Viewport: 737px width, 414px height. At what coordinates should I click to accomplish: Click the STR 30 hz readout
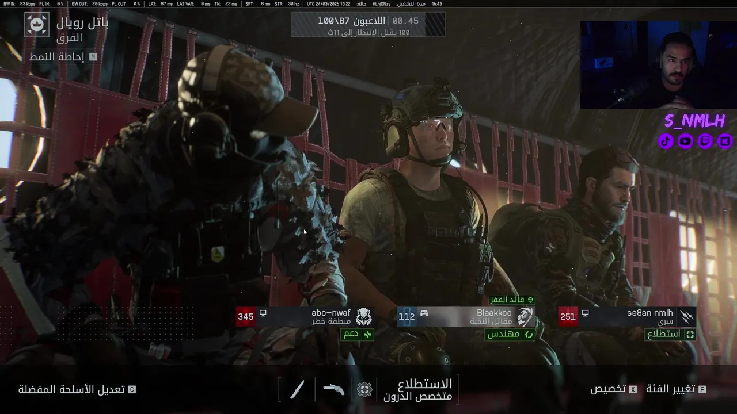(x=287, y=3)
